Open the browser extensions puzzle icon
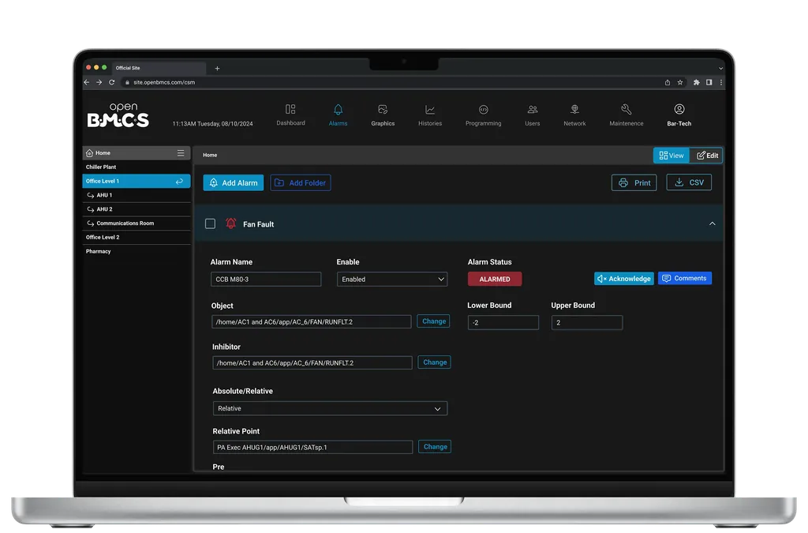The width and height of the screenshot is (808, 533). 696,82
